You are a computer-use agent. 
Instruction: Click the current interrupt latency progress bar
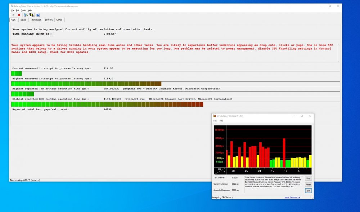tap(175, 73)
